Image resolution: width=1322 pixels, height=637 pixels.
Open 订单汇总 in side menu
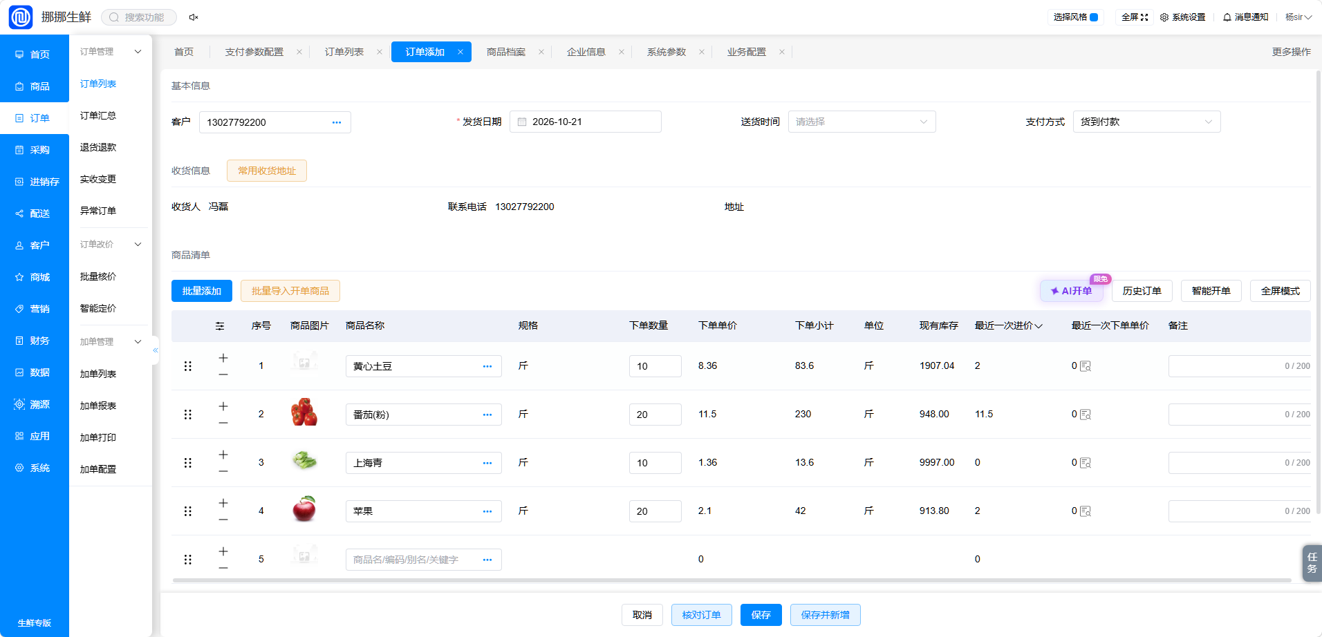pyautogui.click(x=98, y=115)
